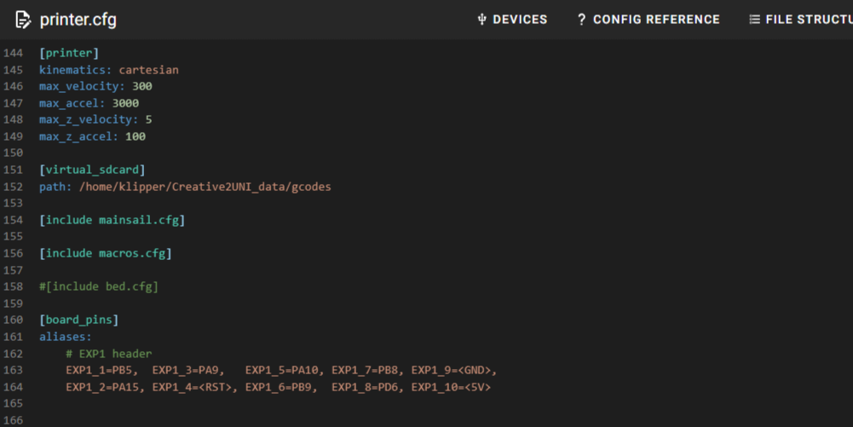
Task: Click on the kinematics: cartesian line
Action: click(108, 70)
